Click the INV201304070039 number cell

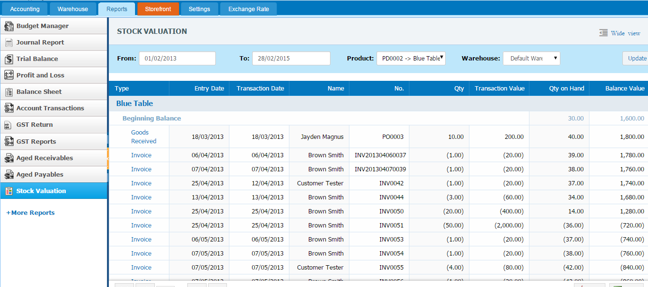pos(380,169)
